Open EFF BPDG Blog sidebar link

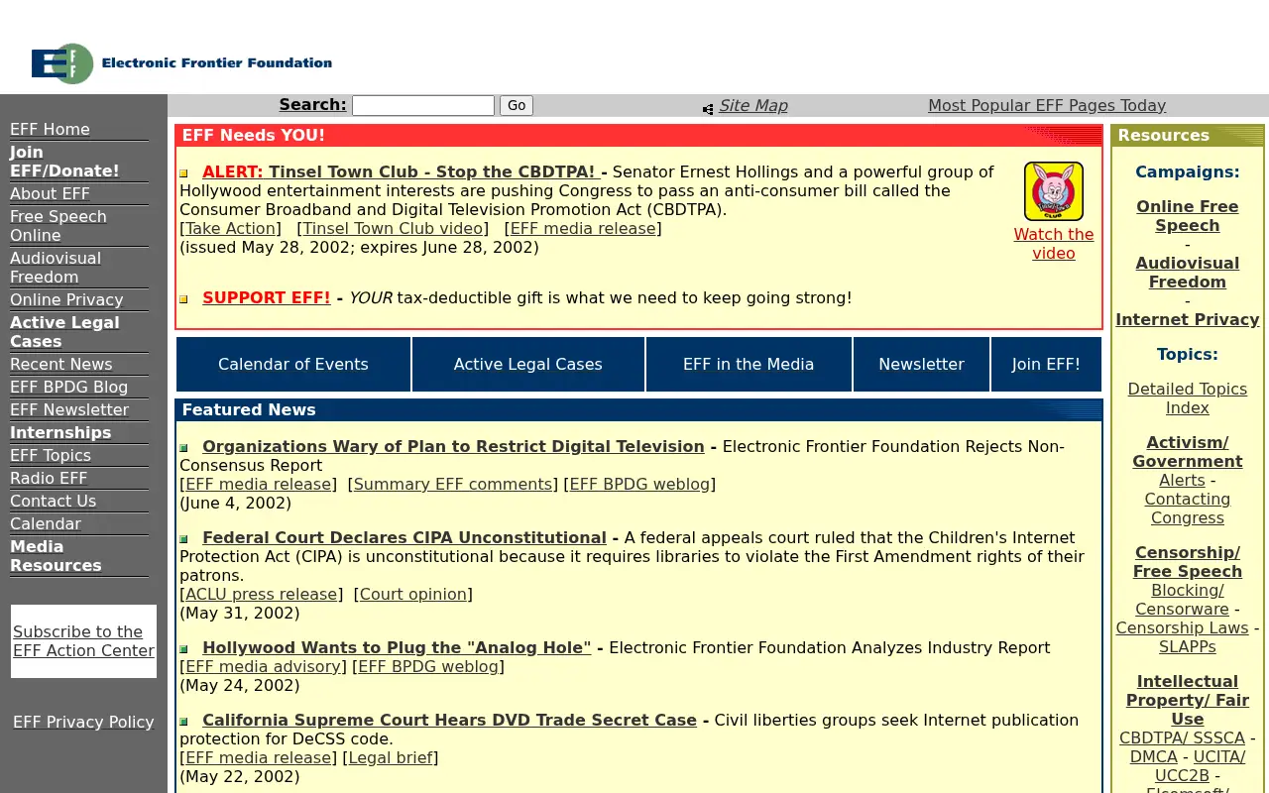point(68,387)
